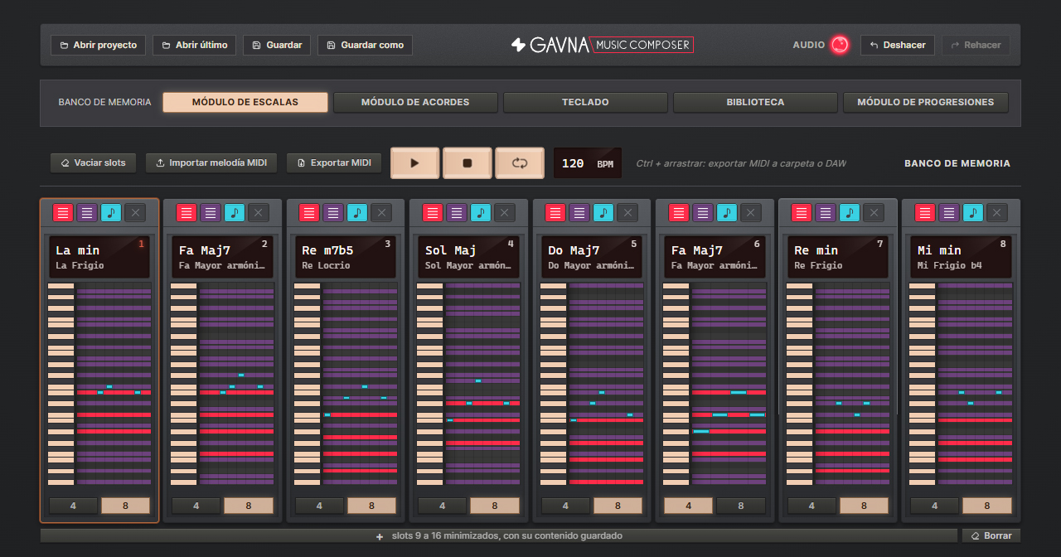Set Re m7b5 slot length to 4

coord(319,506)
